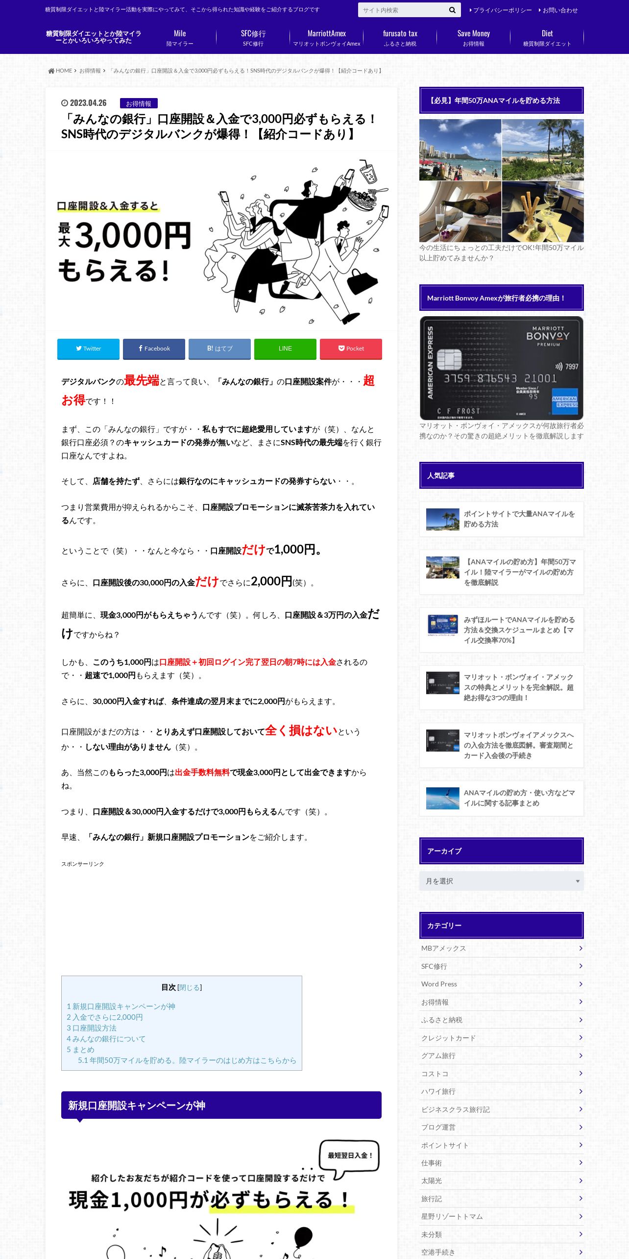The image size is (629, 1259).
Task: Open マリオットボンヴォイアメックスへの入会方法 article
Action: pos(501,745)
